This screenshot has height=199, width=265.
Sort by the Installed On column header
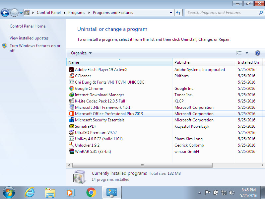pyautogui.click(x=249, y=62)
